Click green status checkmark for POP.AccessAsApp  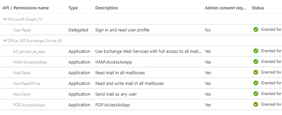(256, 104)
